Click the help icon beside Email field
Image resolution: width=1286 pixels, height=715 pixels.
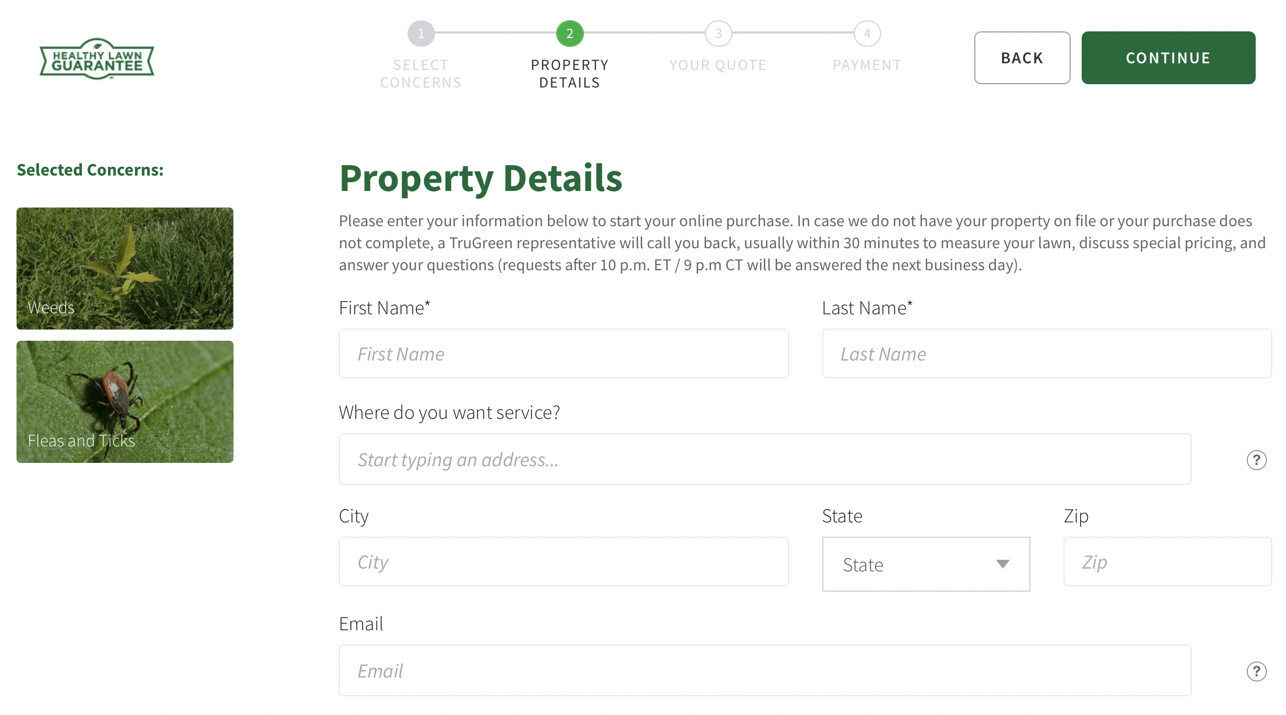1256,672
